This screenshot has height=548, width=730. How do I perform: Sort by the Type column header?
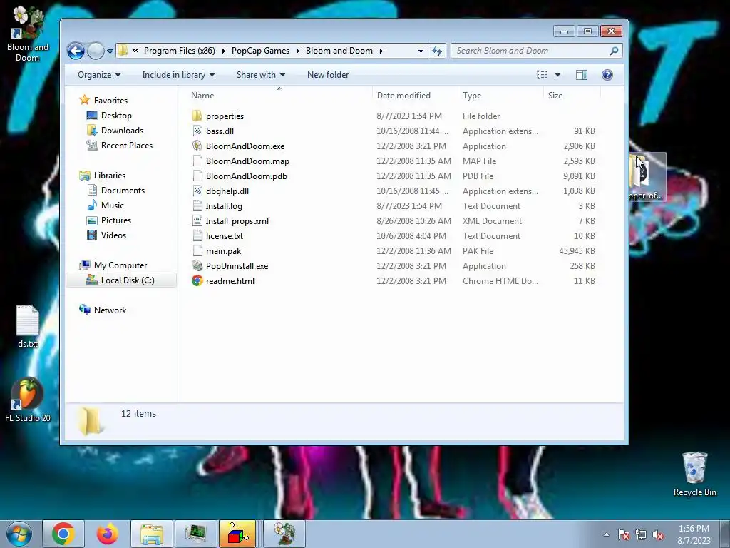pyautogui.click(x=500, y=95)
